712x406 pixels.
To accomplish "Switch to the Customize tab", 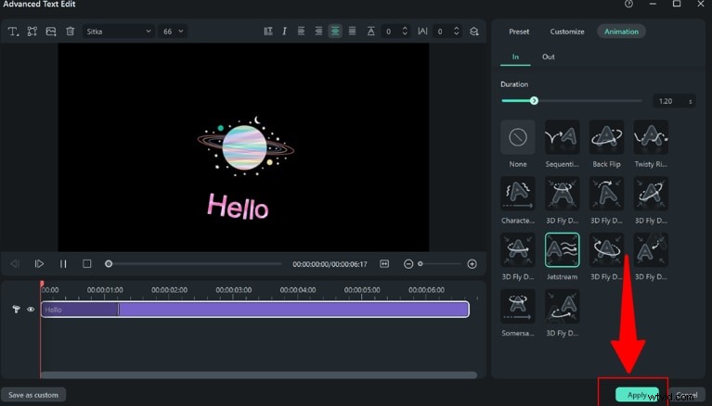I will click(566, 32).
